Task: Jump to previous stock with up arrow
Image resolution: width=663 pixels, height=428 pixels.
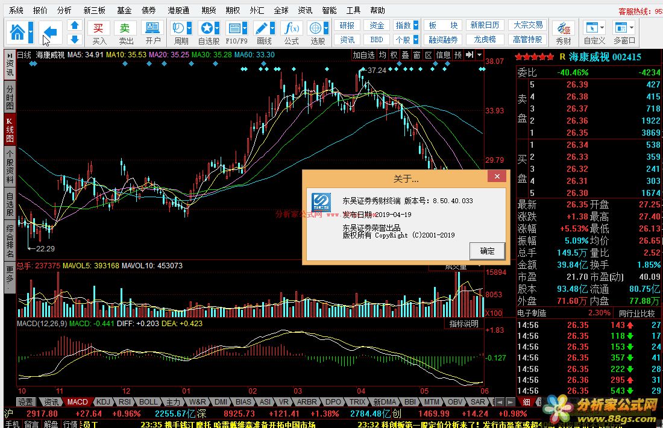Action: [75, 25]
